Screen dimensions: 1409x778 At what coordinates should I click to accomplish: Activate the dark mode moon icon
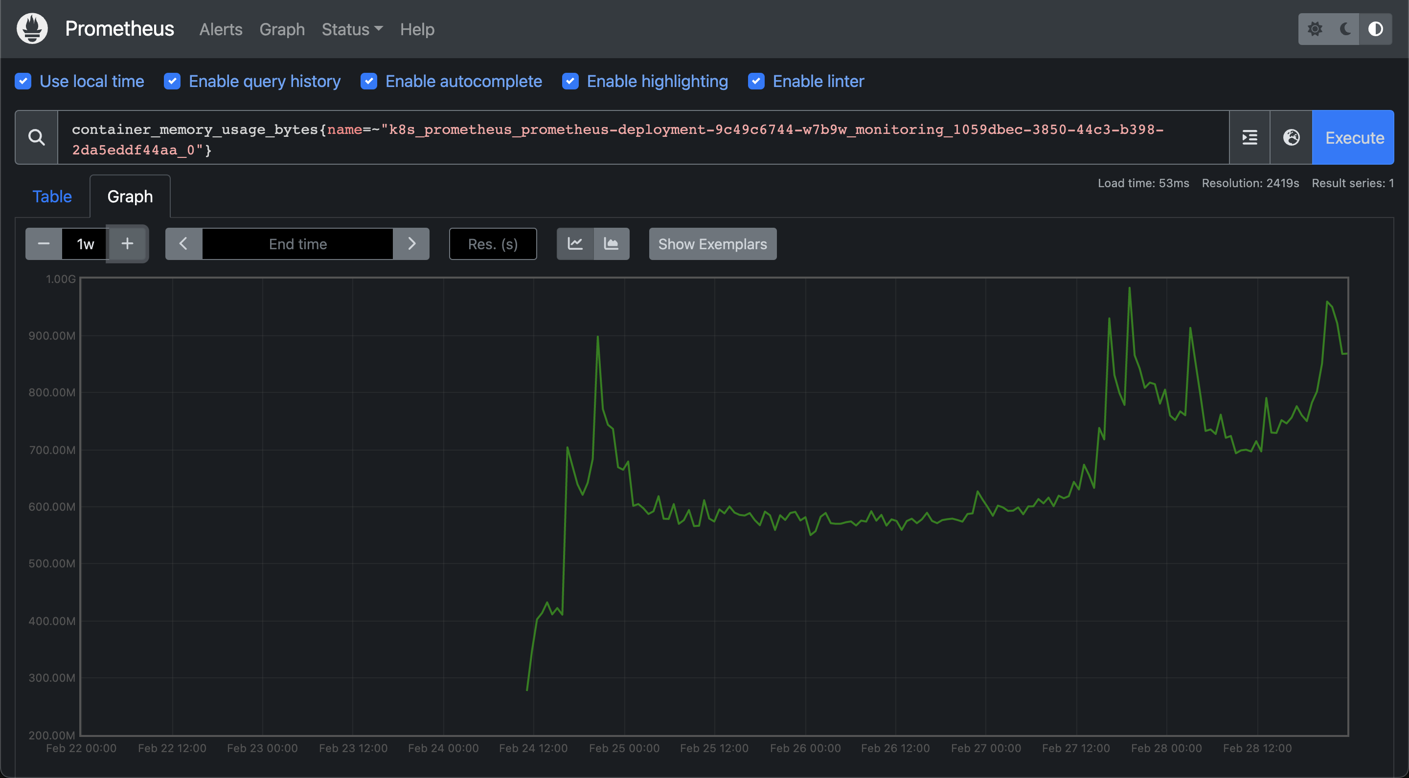point(1344,29)
